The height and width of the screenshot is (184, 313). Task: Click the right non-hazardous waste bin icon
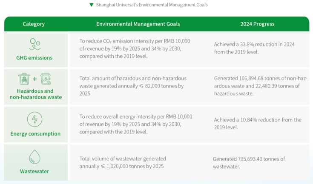pos(46,79)
